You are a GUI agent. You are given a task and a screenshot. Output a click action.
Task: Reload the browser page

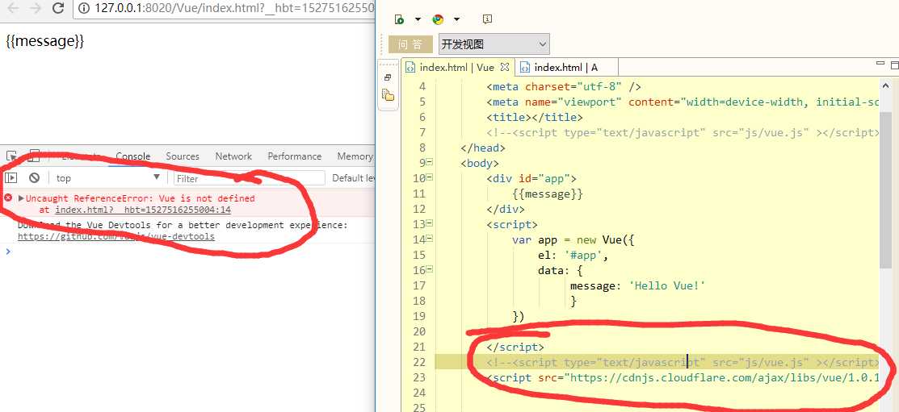point(58,8)
